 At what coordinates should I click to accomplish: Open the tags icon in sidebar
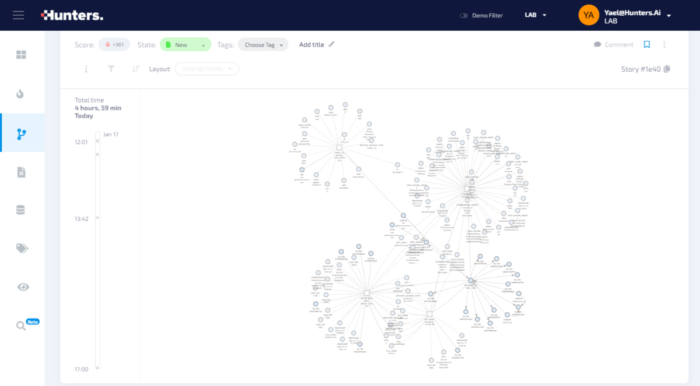click(22, 249)
